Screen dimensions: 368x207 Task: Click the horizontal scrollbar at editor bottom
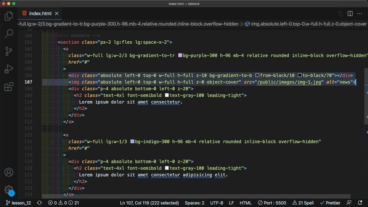pos(196,195)
